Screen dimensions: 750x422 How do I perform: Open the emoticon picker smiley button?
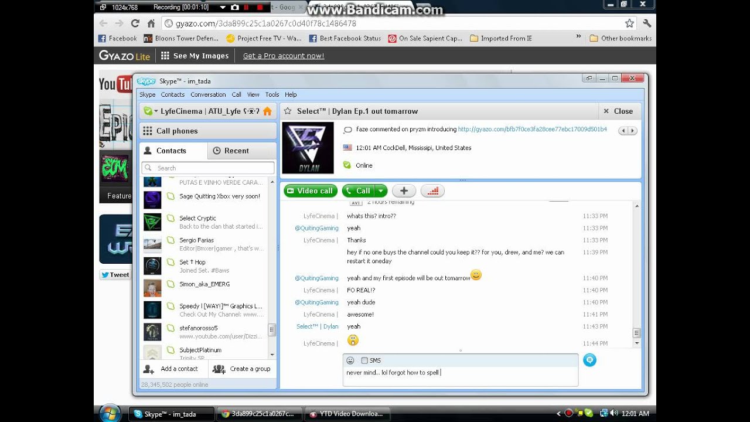pos(350,360)
